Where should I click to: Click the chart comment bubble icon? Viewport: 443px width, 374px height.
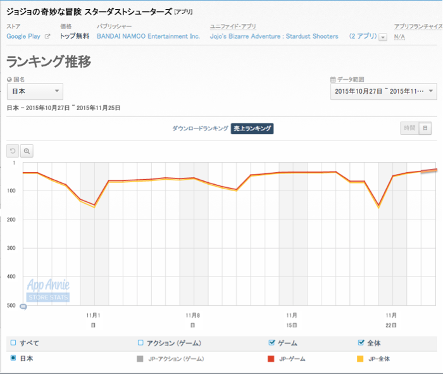[23, 306]
